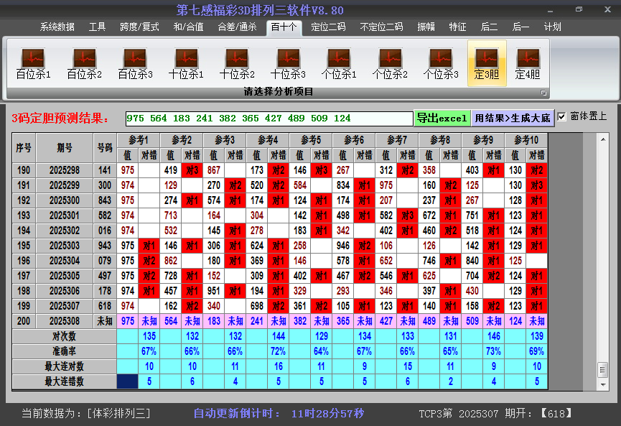Click the dark blue cell in 最大连错数 row

[128, 381]
